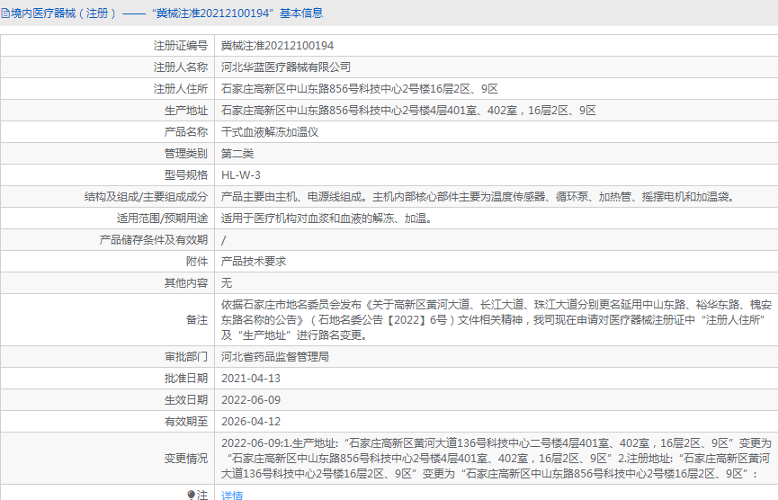The width and height of the screenshot is (778, 500).
Task: Click the document icon before 境内医疗器械 title
Action: 5,13
